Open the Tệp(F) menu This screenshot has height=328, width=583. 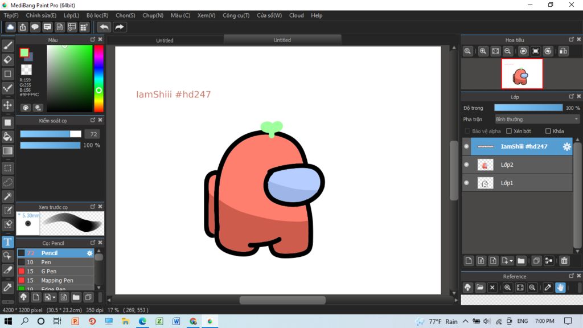[11, 15]
